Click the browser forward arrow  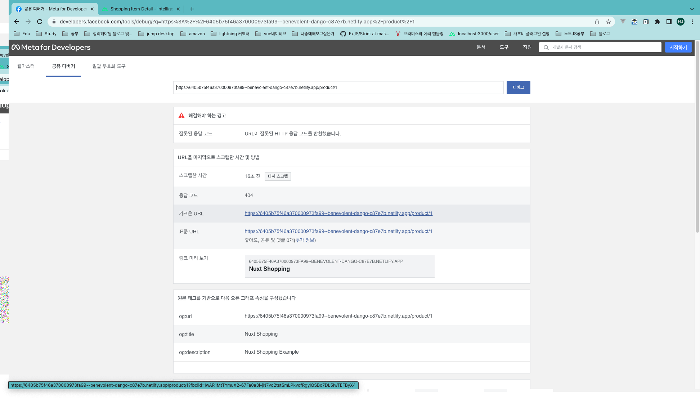[x=28, y=22]
